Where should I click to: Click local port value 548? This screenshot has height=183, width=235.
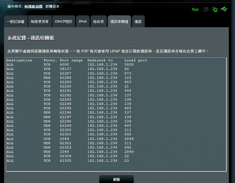128,91
